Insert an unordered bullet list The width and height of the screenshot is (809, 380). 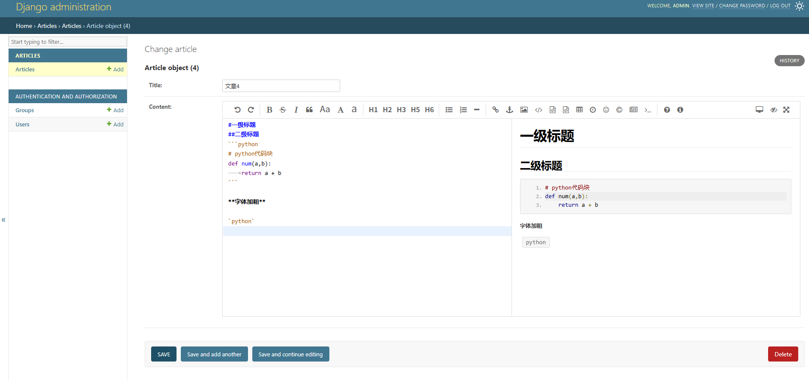(449, 110)
